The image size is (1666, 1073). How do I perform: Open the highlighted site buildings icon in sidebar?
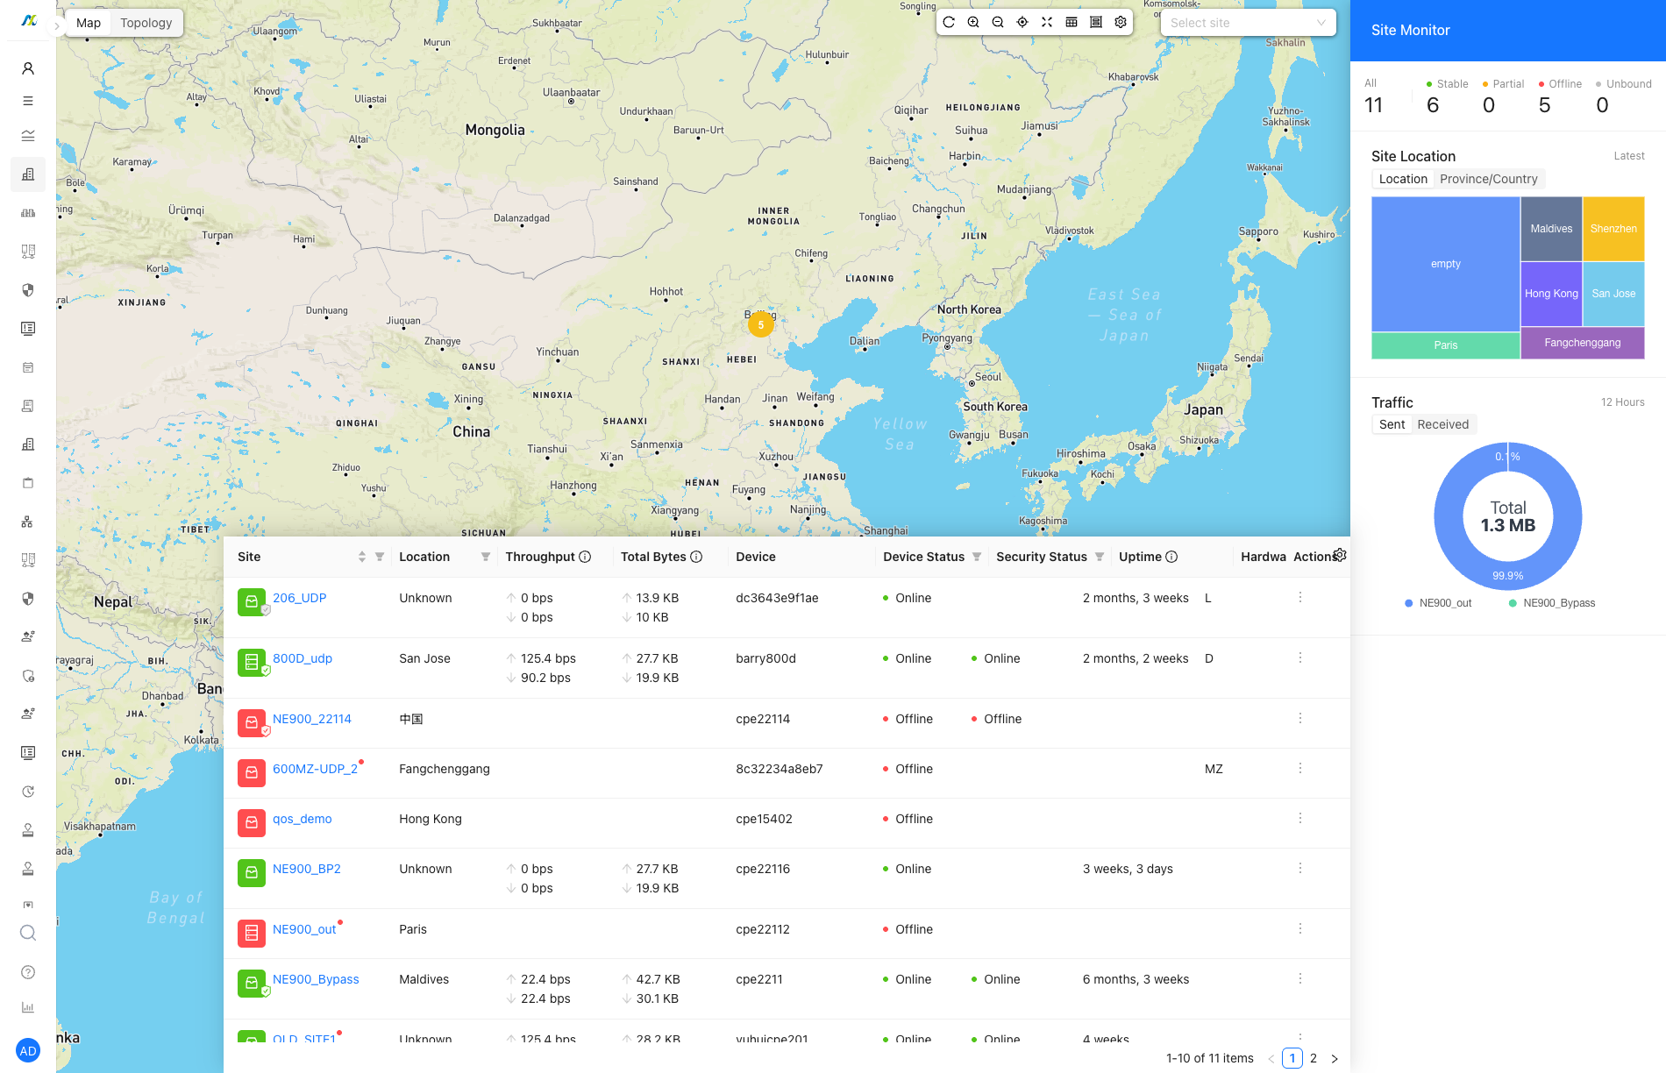pyautogui.click(x=28, y=174)
